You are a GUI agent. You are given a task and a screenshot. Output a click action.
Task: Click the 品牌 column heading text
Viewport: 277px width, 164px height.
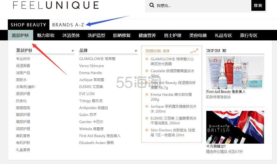click(83, 51)
